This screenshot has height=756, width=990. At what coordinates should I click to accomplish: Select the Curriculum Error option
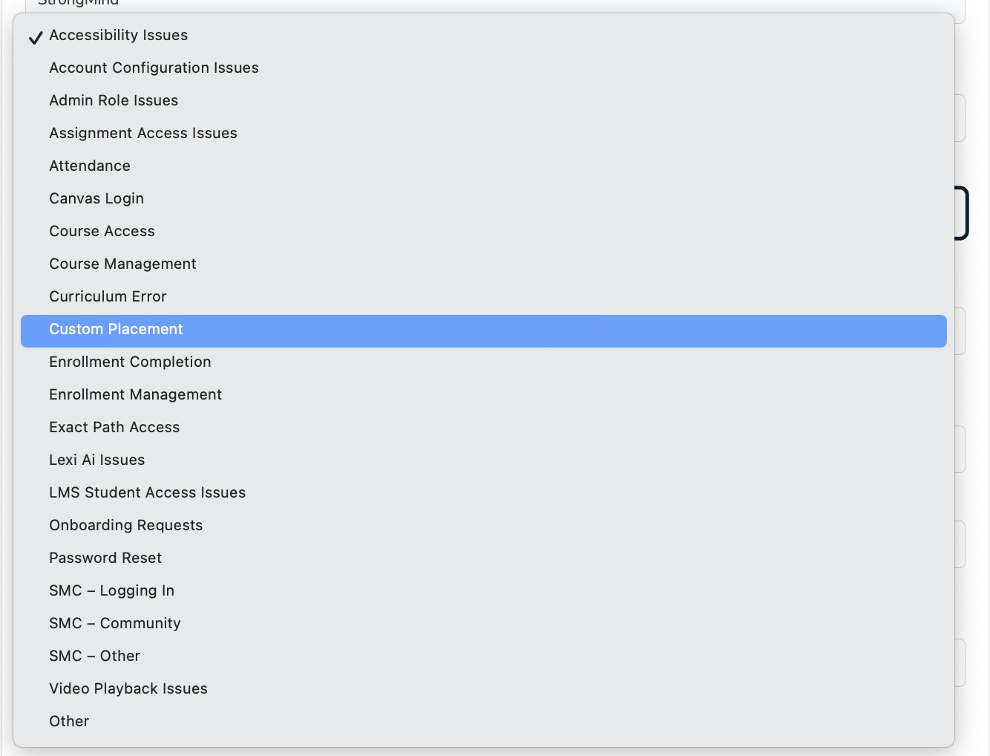(x=108, y=297)
